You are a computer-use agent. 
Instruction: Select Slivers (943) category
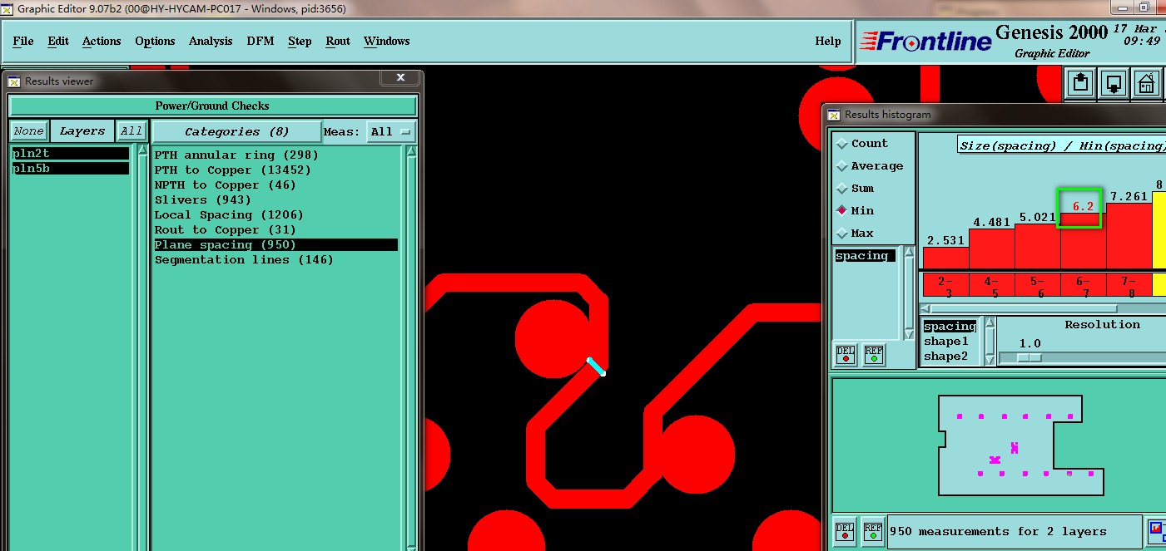203,199
